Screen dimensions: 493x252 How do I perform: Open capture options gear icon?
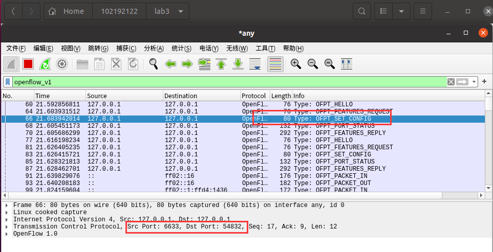coord(62,64)
